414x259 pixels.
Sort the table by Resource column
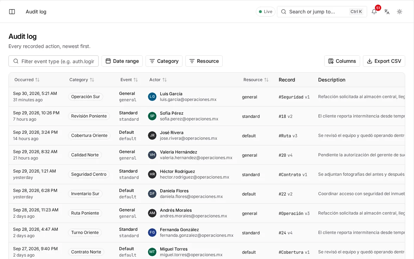point(256,80)
